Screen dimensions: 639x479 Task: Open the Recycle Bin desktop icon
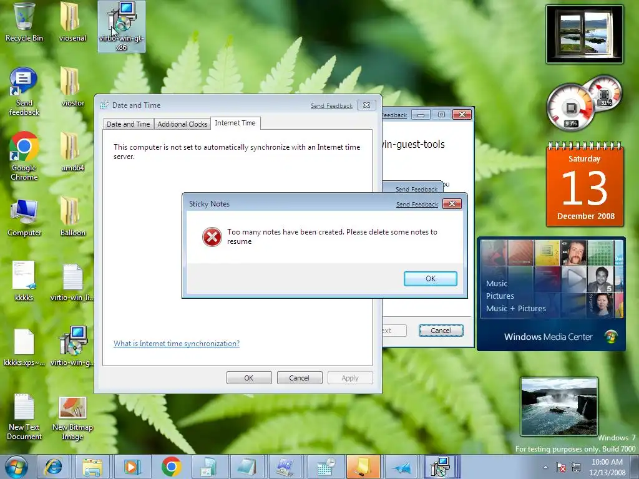pyautogui.click(x=24, y=22)
